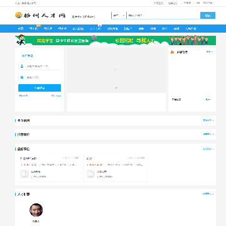Click the green location pin icon beside the logo
Viewport: 226px width, 226px height.
[x=73, y=17]
